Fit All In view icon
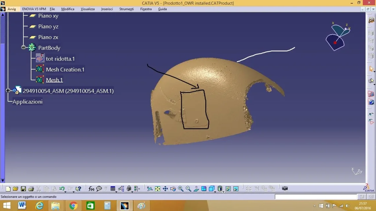Image resolution: width=376 pixels, height=211 pixels. click(157, 189)
